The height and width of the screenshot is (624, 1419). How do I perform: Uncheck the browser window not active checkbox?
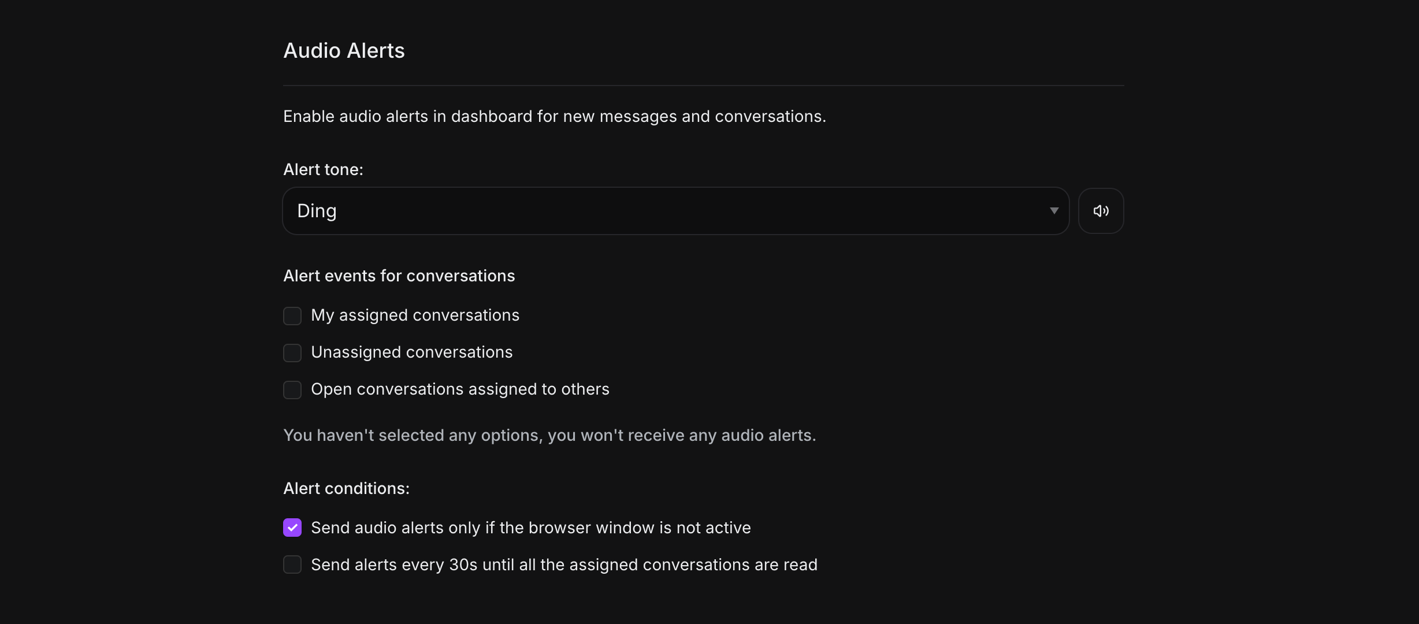pyautogui.click(x=292, y=528)
